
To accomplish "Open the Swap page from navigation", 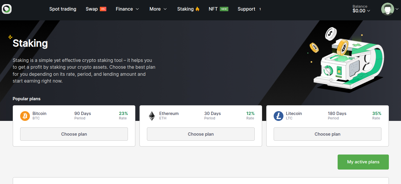I will (92, 9).
